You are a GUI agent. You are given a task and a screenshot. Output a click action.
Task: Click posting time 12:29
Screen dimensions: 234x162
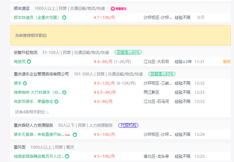click(x=199, y=135)
